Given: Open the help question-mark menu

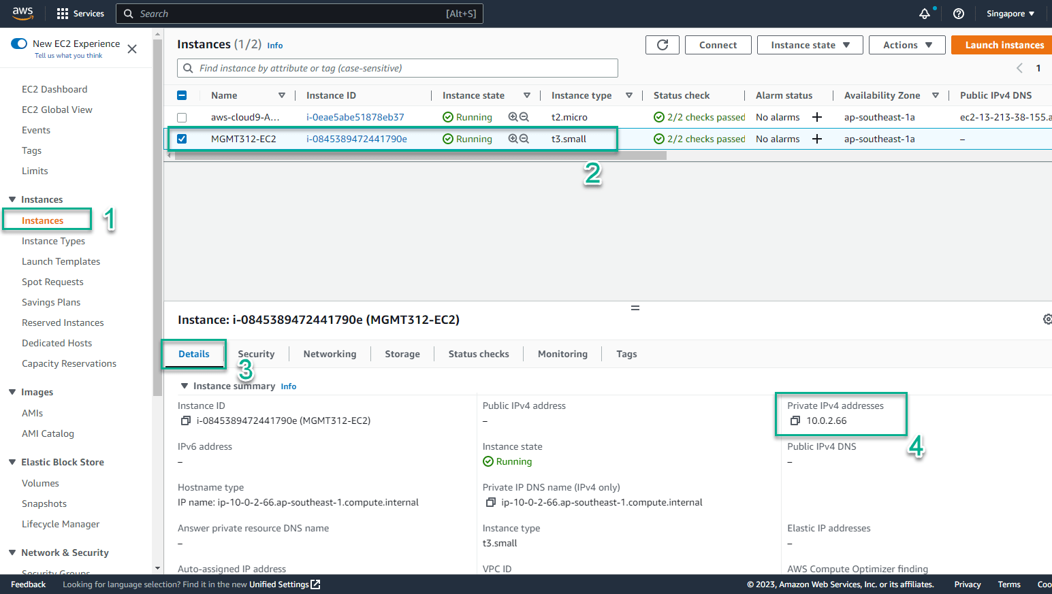Looking at the screenshot, I should coord(959,14).
